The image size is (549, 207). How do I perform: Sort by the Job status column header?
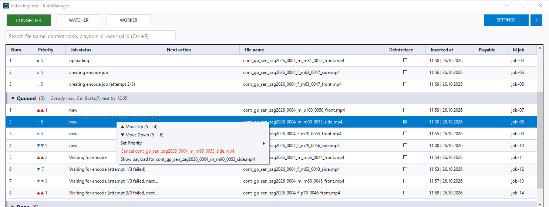(x=114, y=50)
